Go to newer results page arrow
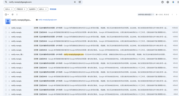The image size is (179, 96). pyautogui.click(x=172, y=14)
